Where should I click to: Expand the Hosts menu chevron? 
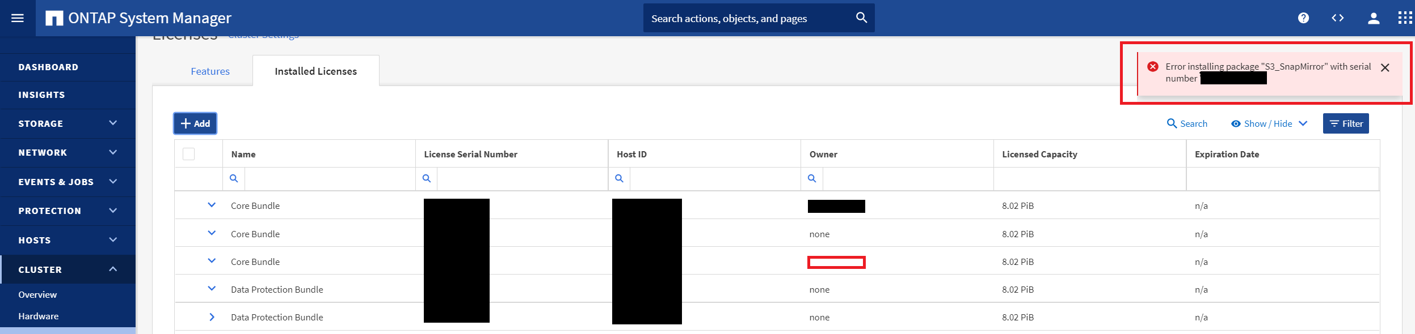tap(113, 240)
